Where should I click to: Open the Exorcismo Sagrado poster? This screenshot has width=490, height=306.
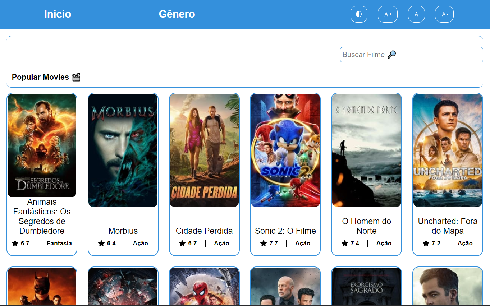(x=367, y=286)
